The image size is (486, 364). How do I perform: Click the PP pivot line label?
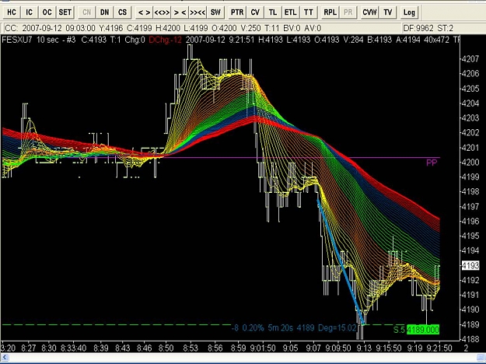coord(432,163)
